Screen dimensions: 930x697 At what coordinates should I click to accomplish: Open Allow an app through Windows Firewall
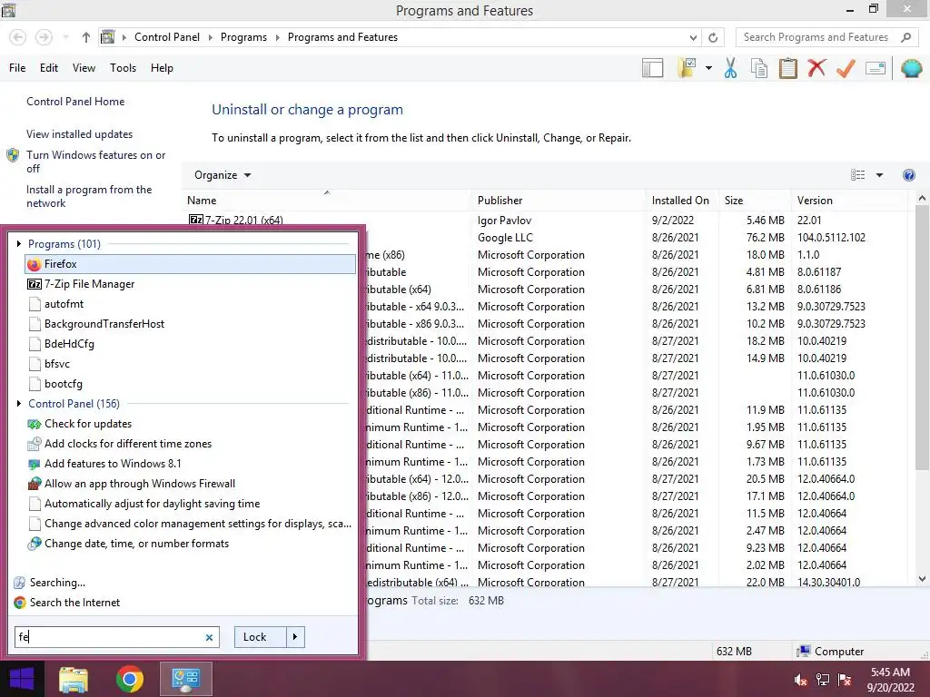190,484
